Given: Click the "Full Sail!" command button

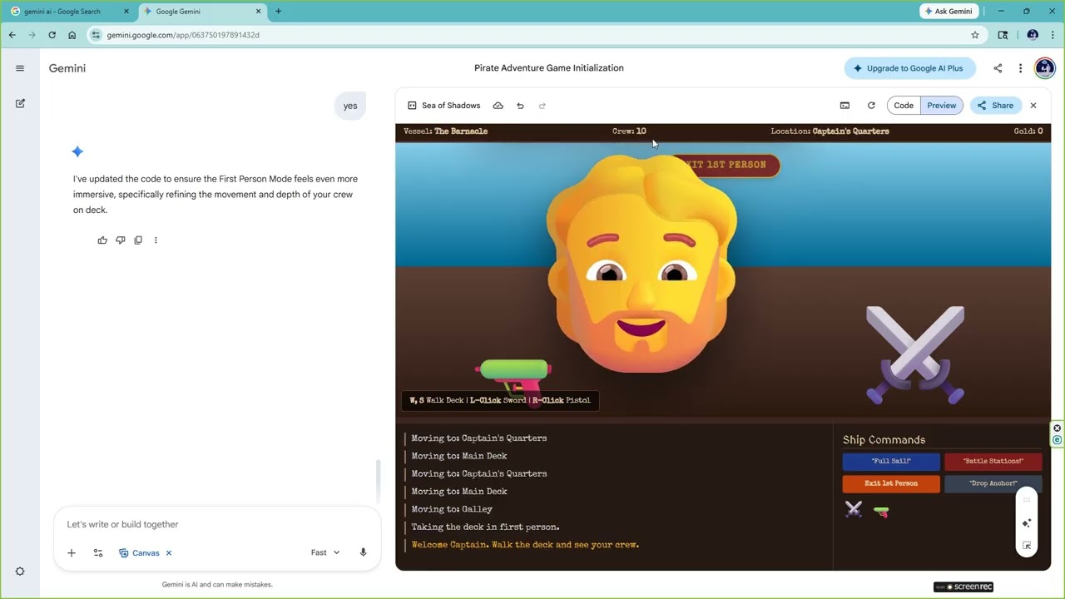Looking at the screenshot, I should [x=891, y=461].
